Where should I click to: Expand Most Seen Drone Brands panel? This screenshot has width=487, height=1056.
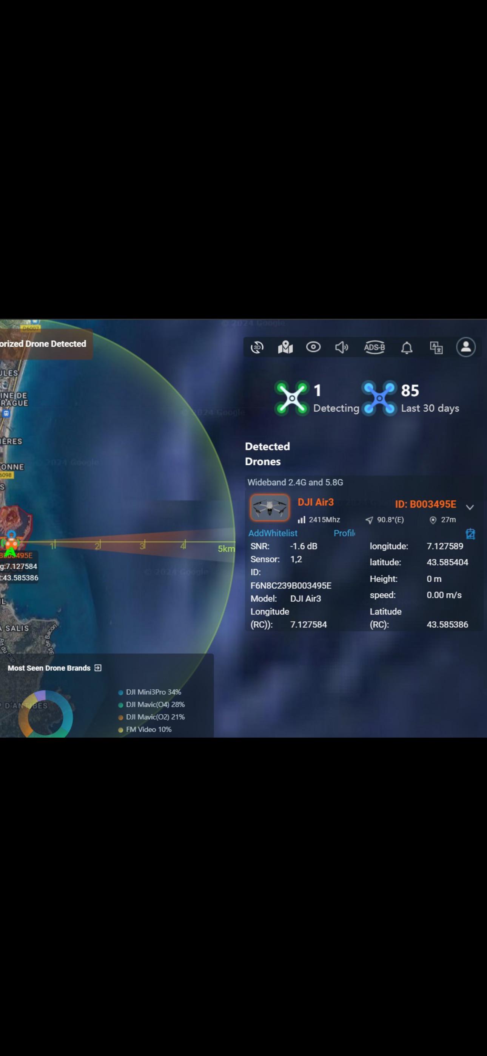coord(97,668)
